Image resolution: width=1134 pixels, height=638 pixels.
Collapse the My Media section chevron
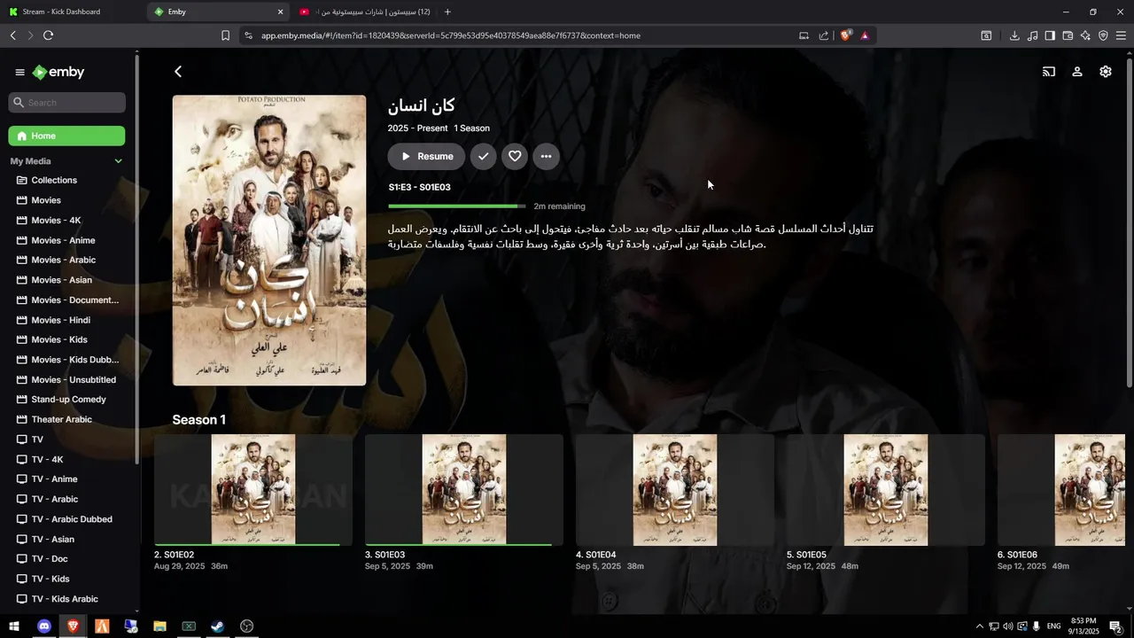118,161
